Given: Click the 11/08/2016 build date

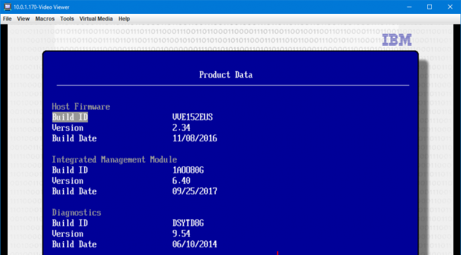Looking at the screenshot, I should point(195,138).
